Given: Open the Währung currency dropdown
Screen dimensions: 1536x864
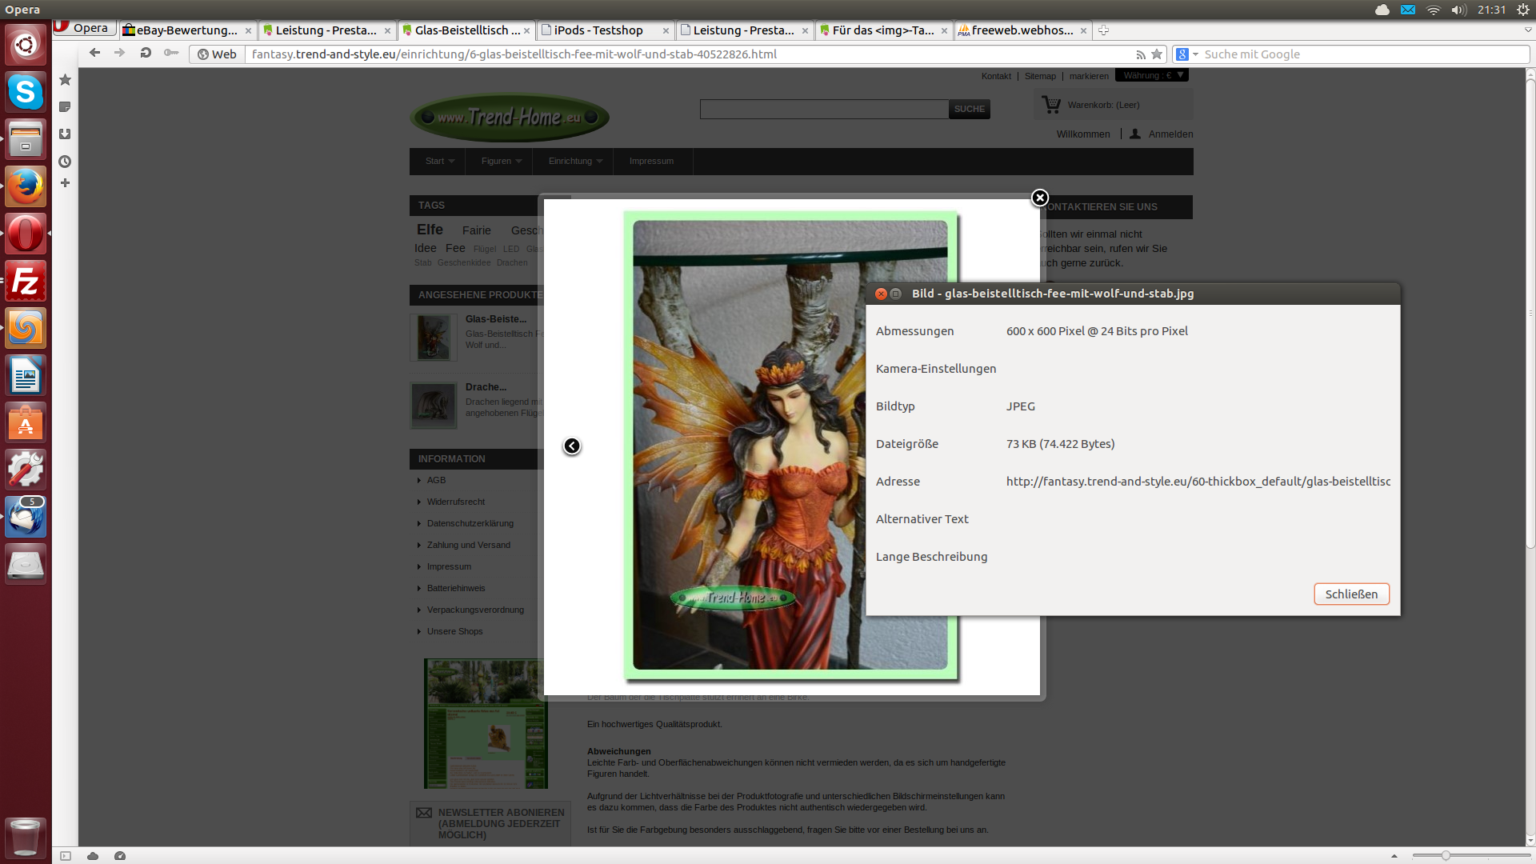Looking at the screenshot, I should [x=1151, y=75].
